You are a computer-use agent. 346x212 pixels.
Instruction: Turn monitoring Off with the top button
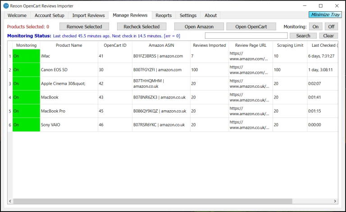point(331,27)
